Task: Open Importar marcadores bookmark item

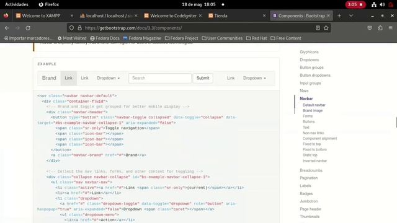Action: [x=29, y=38]
